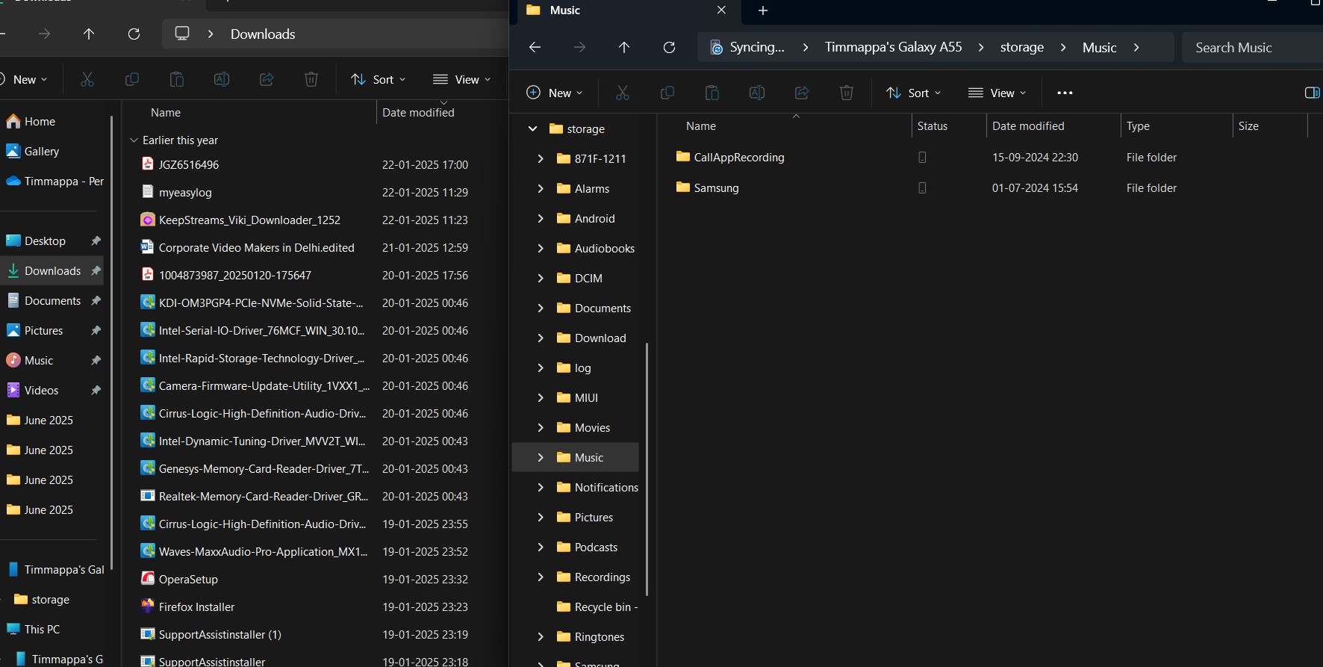Viewport: 1323px width, 667px height.
Task: Click Share icon in Music window toolbar
Action: tap(802, 93)
